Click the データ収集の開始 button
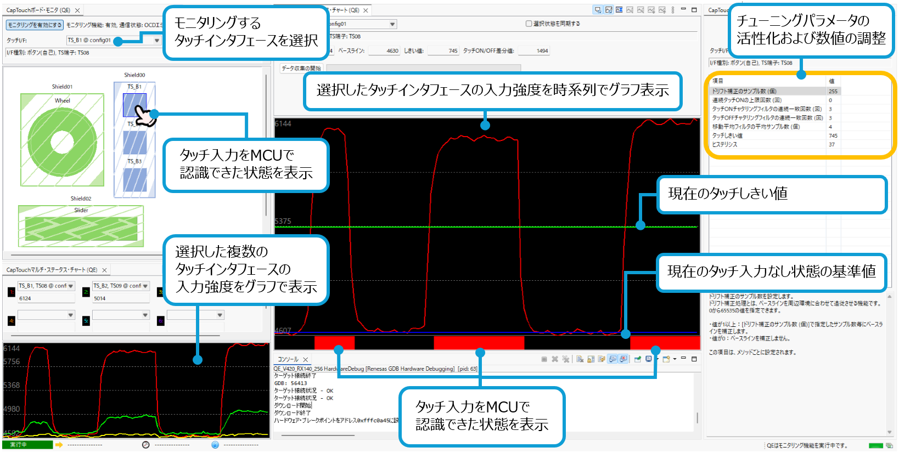This screenshot has height=453, width=899. [301, 68]
